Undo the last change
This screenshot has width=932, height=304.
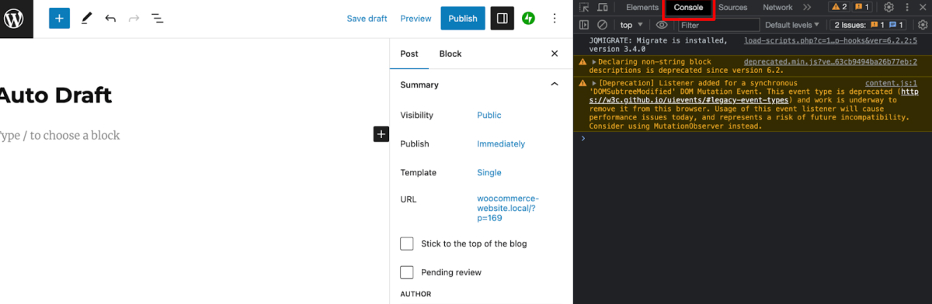(110, 18)
